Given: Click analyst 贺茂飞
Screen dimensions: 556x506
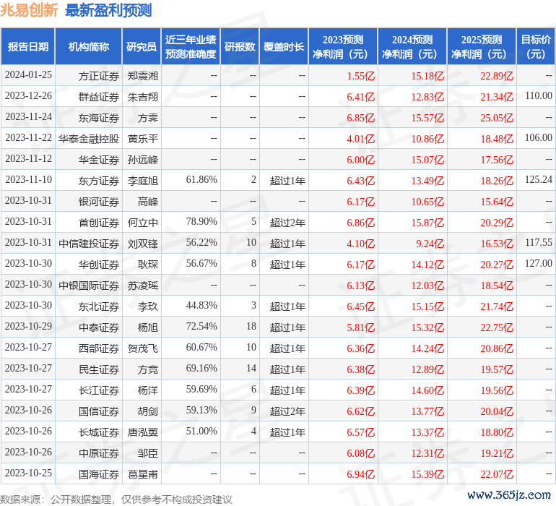Looking at the screenshot, I should pyautogui.click(x=142, y=348).
